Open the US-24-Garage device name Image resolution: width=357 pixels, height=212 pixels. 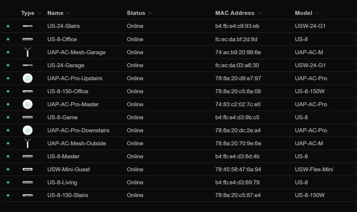point(66,65)
